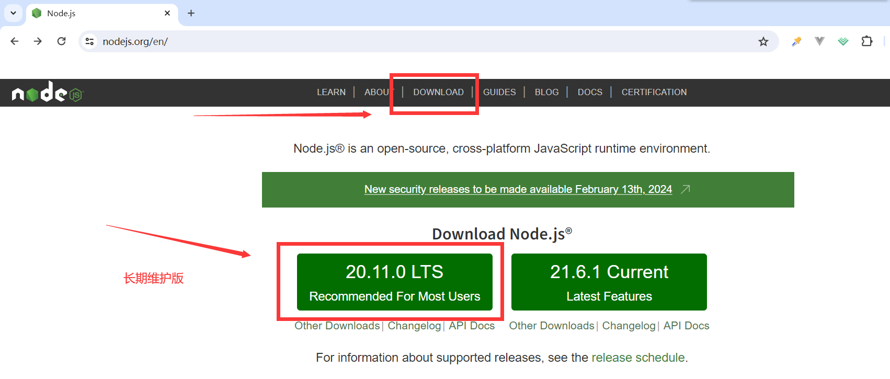The height and width of the screenshot is (379, 890).
Task: Close the Node.js tab
Action: click(167, 13)
